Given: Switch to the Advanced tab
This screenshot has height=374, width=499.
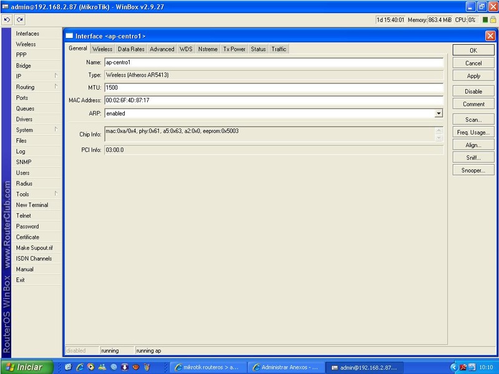Looking at the screenshot, I should pyautogui.click(x=162, y=49).
